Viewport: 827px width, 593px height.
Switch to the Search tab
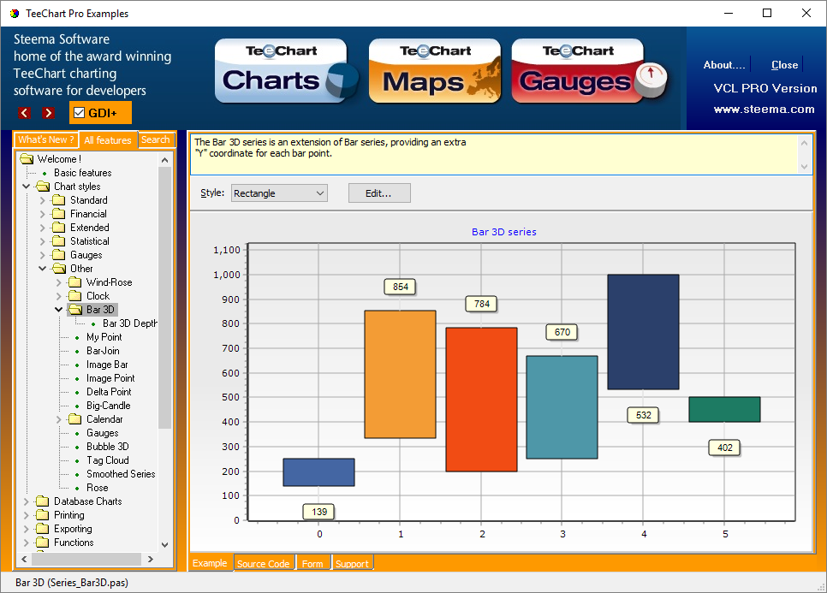pos(156,139)
